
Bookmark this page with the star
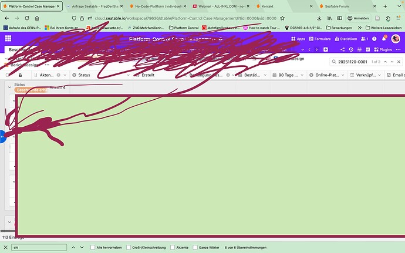tap(282, 18)
